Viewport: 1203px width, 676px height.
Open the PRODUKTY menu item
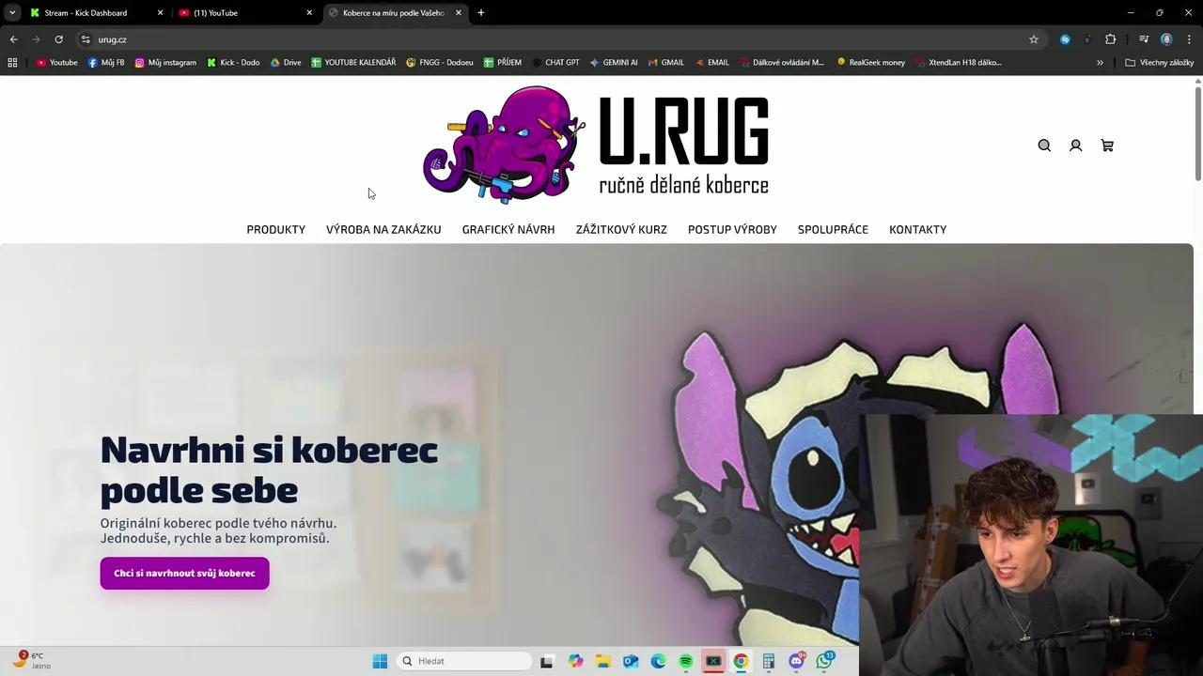click(x=275, y=229)
